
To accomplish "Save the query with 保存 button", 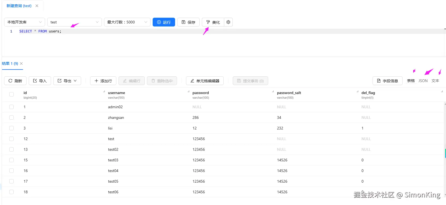I will pyautogui.click(x=188, y=22).
